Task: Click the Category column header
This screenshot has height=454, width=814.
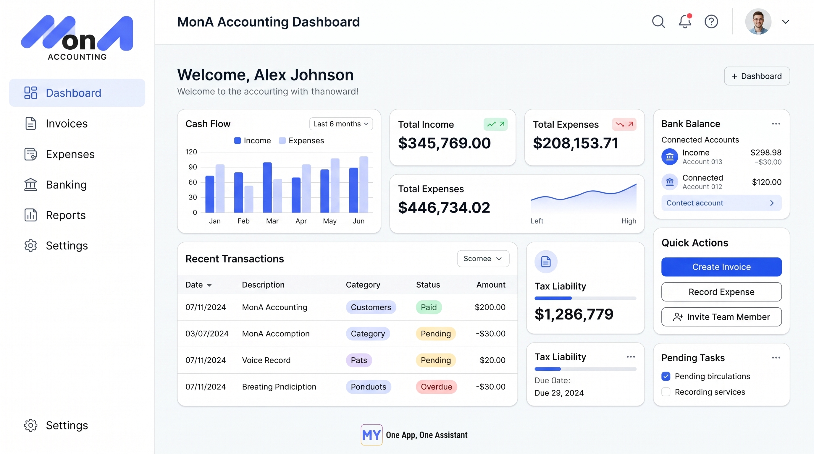Action: click(363, 285)
